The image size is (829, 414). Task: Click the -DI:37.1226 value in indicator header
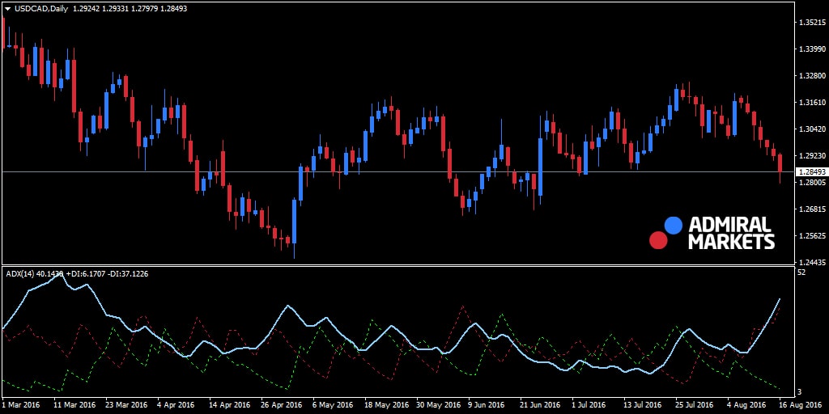[x=130, y=274]
